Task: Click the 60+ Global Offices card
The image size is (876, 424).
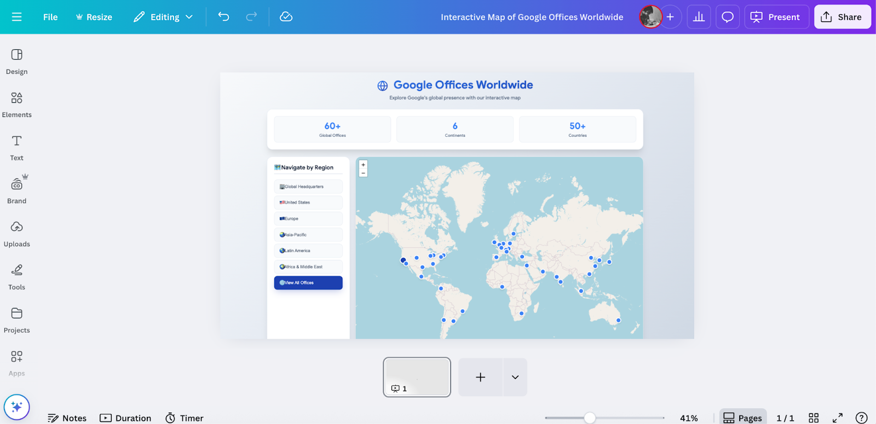Action: (x=332, y=130)
